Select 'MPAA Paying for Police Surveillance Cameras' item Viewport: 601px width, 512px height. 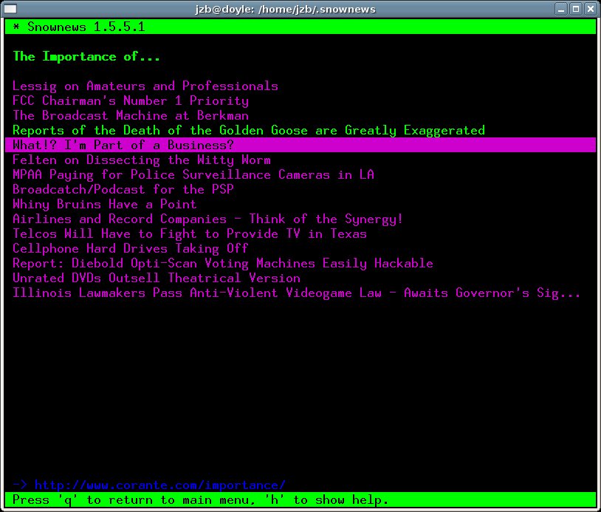[193, 175]
